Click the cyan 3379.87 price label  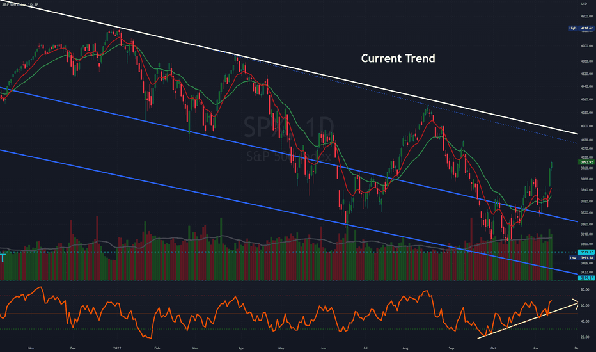[586, 278]
